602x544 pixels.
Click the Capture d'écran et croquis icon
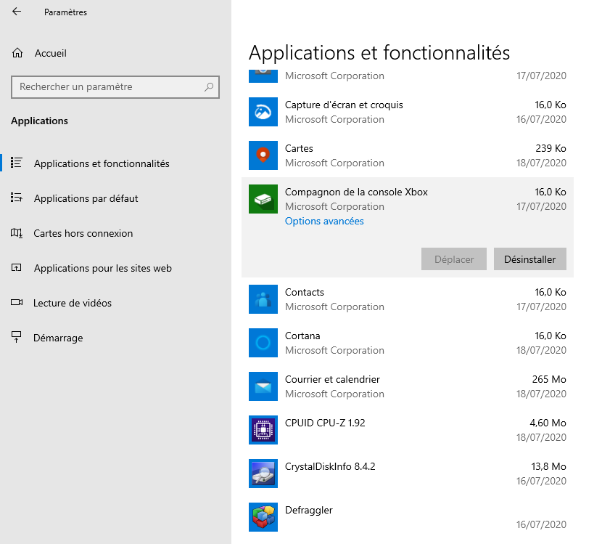(x=263, y=111)
